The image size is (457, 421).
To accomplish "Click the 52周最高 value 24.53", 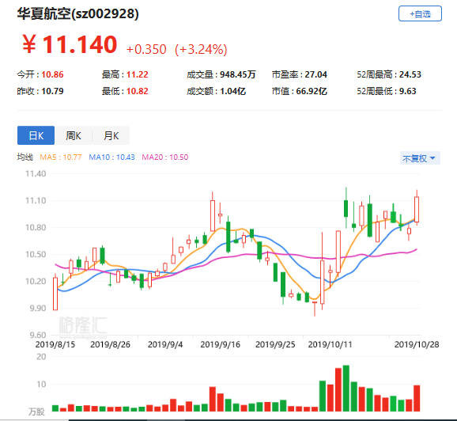I will (x=410, y=74).
